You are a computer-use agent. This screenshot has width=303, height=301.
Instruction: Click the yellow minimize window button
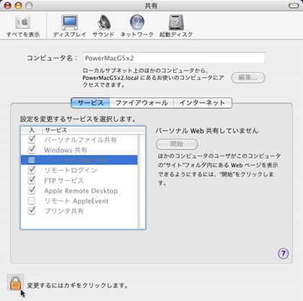18,6
